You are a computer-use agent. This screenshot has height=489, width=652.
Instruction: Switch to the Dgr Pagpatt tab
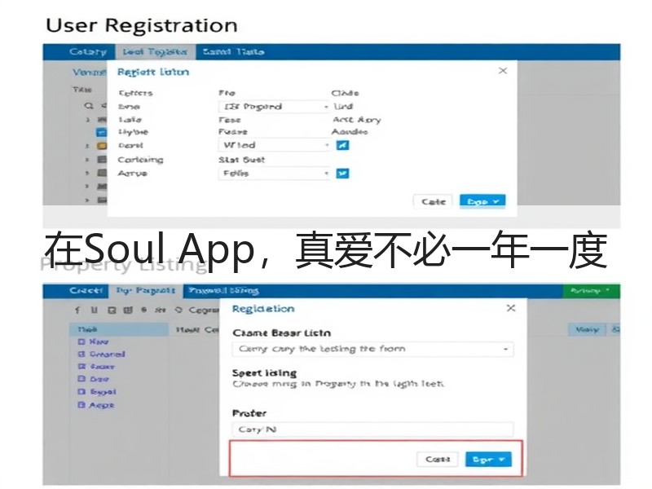click(146, 291)
